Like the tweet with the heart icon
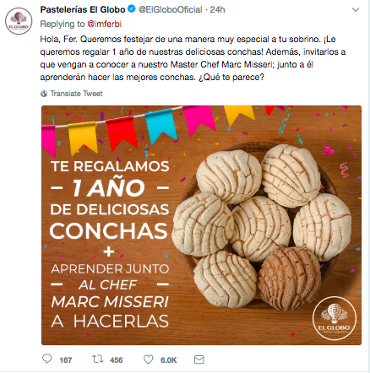This screenshot has height=373, width=370. (149, 359)
